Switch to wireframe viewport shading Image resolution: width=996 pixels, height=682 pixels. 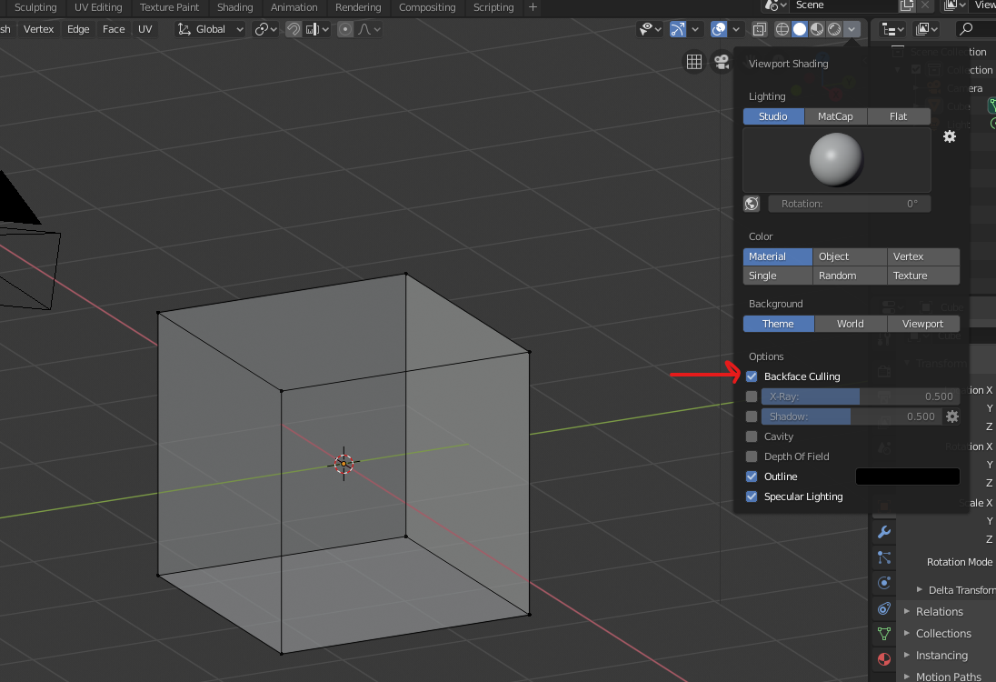click(x=782, y=29)
